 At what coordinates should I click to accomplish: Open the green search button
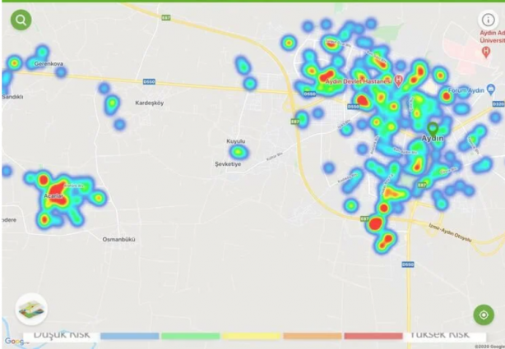coord(21,20)
